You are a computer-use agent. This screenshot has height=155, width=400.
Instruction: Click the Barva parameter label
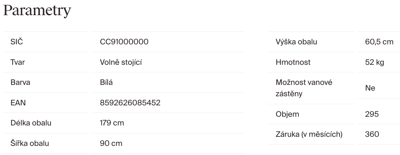(20, 83)
